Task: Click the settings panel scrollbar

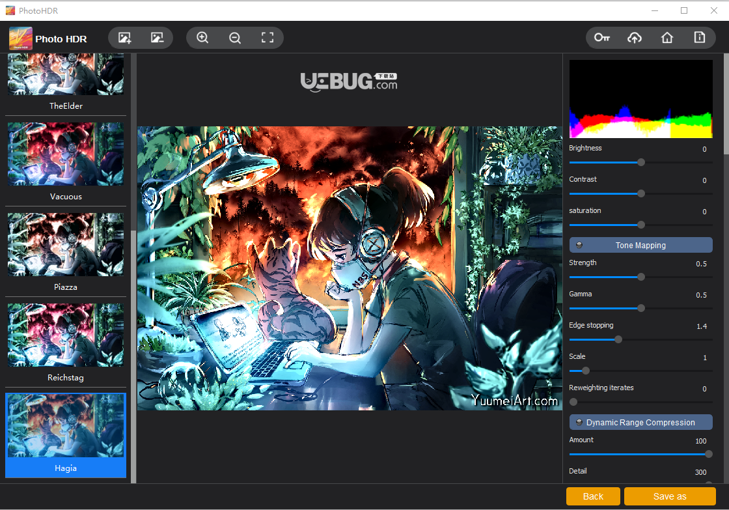Action: pyautogui.click(x=726, y=104)
